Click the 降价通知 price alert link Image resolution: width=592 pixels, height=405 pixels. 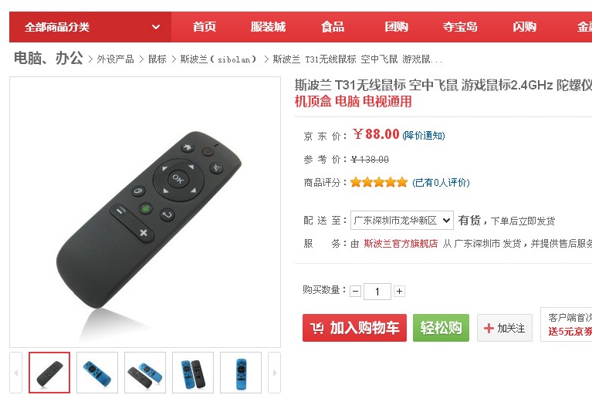click(424, 135)
